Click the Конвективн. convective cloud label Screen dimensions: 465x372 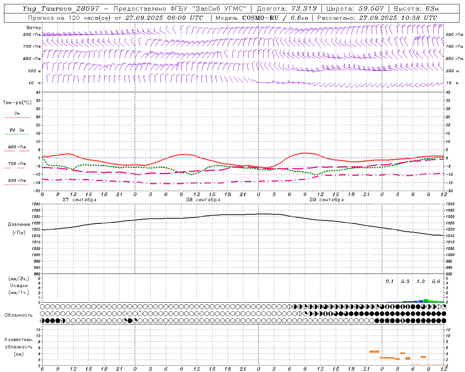point(19,340)
